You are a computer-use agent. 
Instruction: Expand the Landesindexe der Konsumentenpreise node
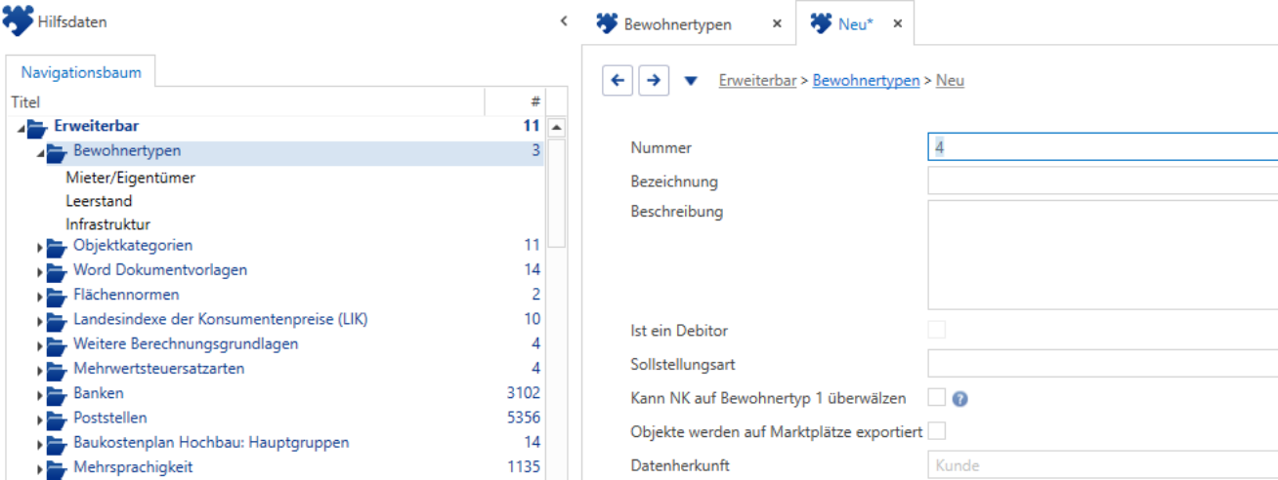coord(41,321)
